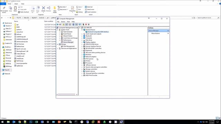Click Rename in File Explorer ribbon
The height and width of the screenshot is (124, 221).
[48, 9]
